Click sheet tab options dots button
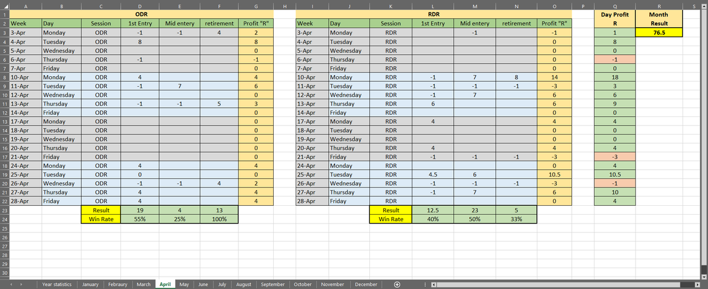 (424, 284)
